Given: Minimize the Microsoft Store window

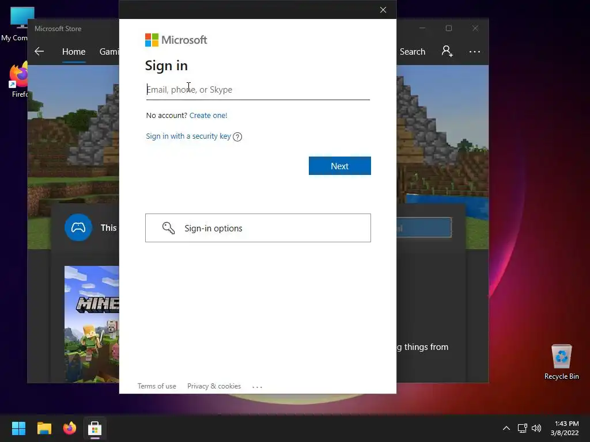Looking at the screenshot, I should click(422, 28).
